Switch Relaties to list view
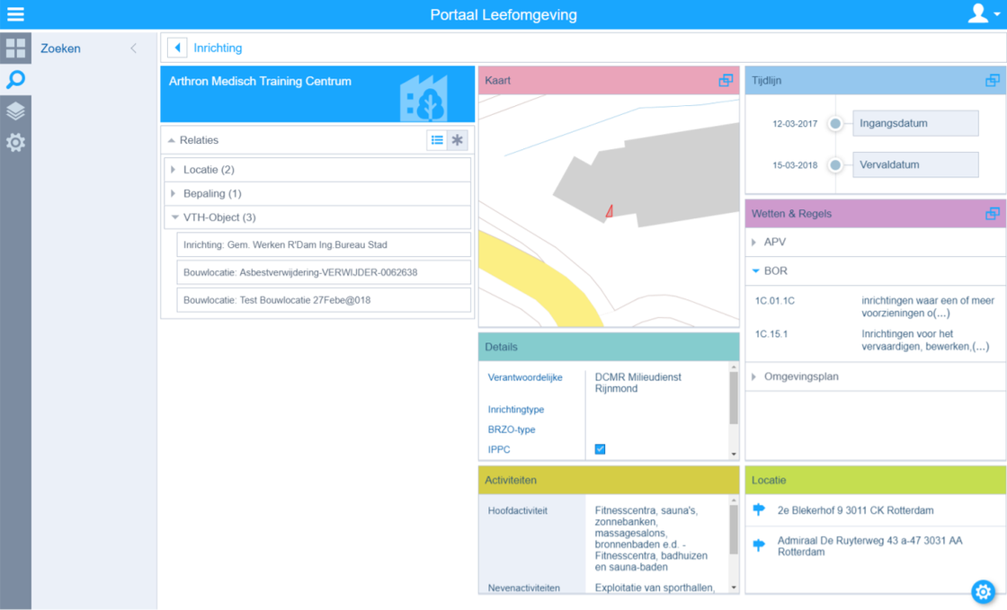Screen dimensions: 1007x610 click(x=437, y=140)
